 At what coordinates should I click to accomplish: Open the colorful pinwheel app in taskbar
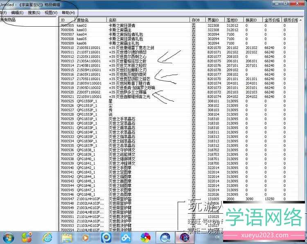[x=145, y=237]
